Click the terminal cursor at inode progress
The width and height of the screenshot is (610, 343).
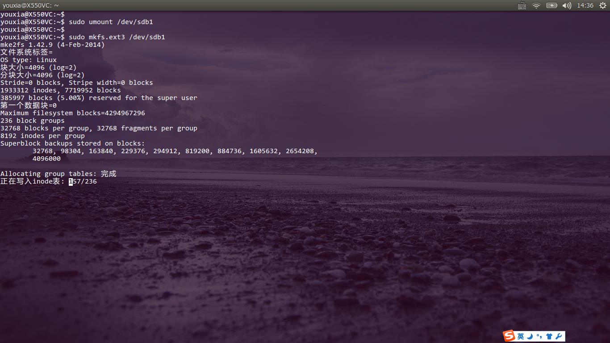coord(71,181)
